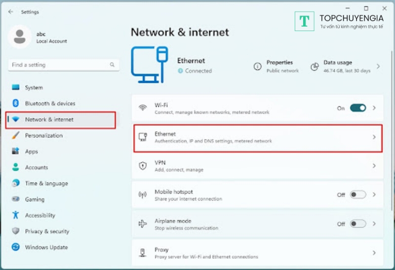Click the Bluetooth & devices icon
The image size is (395, 270).
click(x=16, y=103)
